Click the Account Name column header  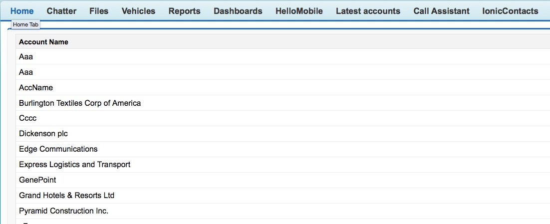pos(43,42)
